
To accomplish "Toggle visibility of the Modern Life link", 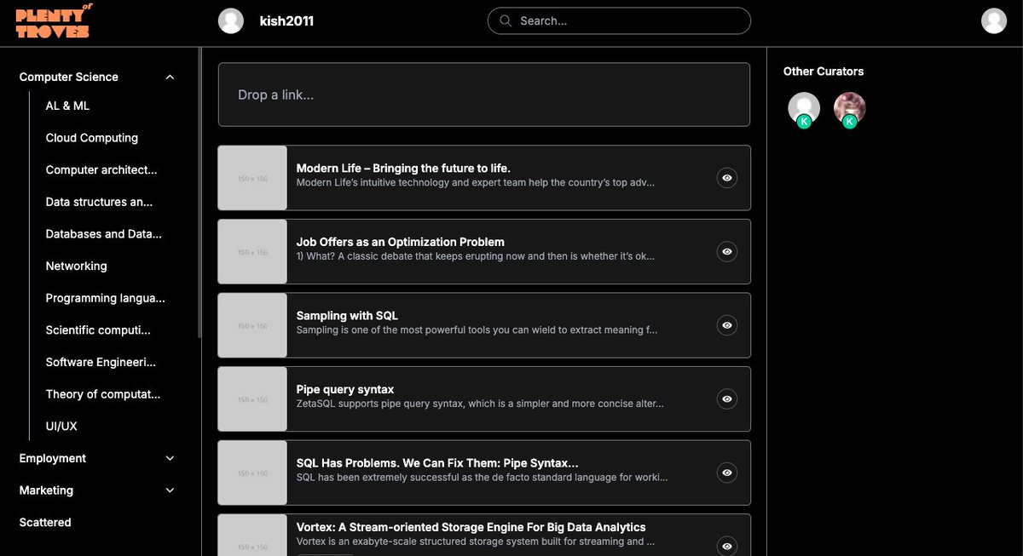I will [727, 178].
